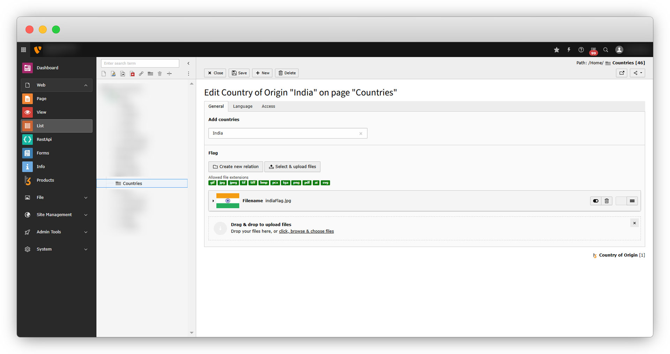Click the browse & choose files link
This screenshot has width=670, height=354.
pos(306,231)
